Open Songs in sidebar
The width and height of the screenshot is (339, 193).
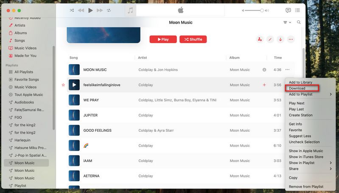click(20, 41)
